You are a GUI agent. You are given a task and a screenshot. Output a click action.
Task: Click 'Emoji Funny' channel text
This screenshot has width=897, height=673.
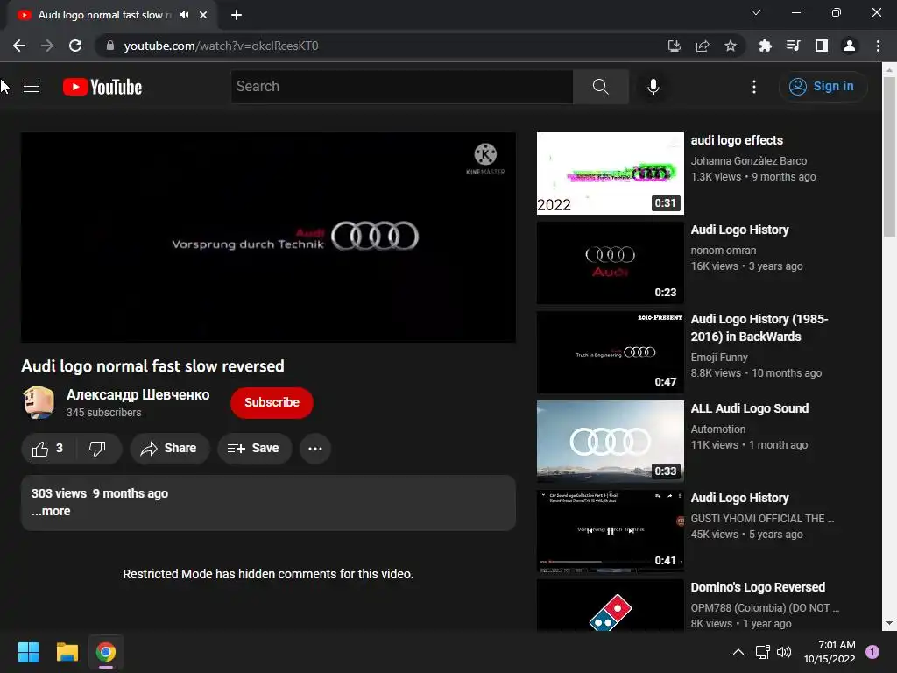[719, 358]
